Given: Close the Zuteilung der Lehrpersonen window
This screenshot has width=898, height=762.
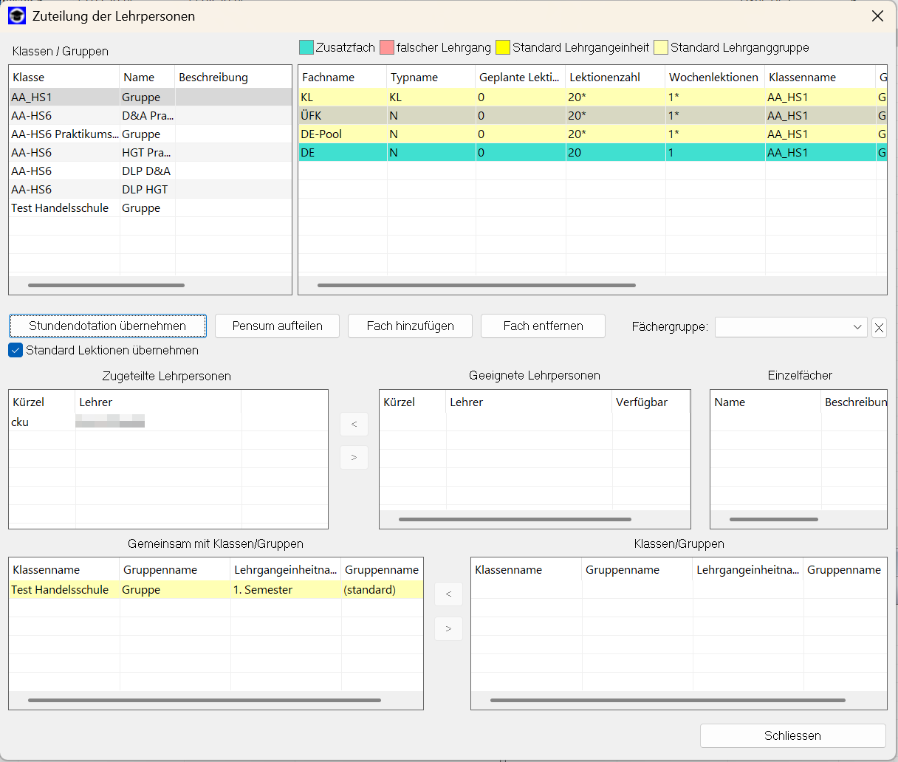Looking at the screenshot, I should point(877,16).
